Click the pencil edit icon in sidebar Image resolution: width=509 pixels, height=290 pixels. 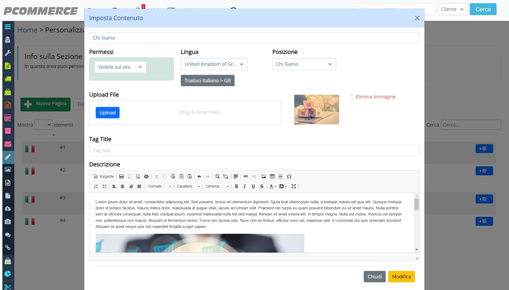8,157
